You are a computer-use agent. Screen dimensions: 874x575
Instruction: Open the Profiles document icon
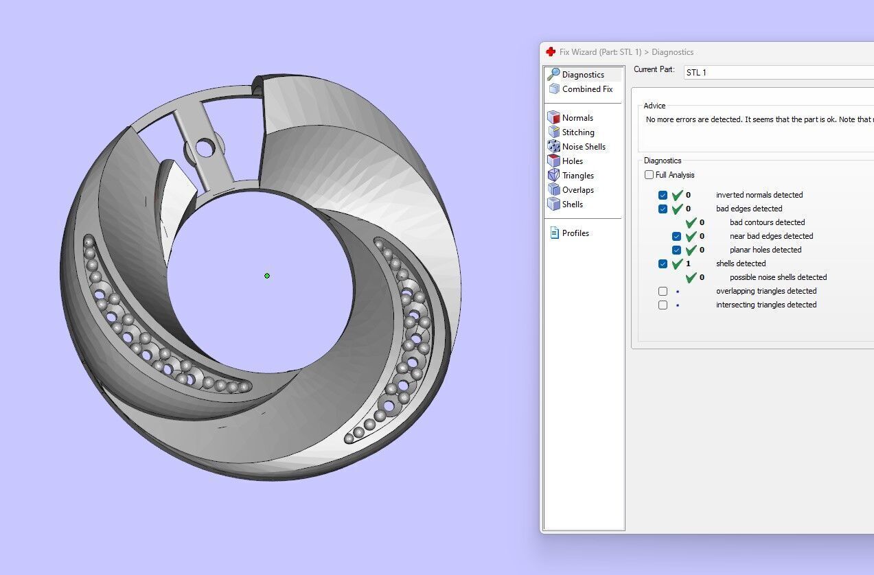[554, 233]
